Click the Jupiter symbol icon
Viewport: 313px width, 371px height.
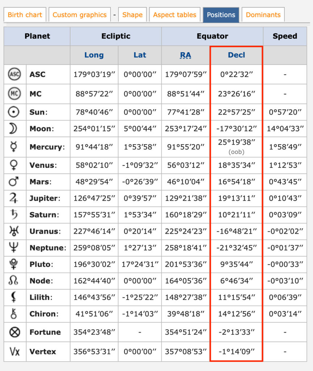click(x=13, y=198)
